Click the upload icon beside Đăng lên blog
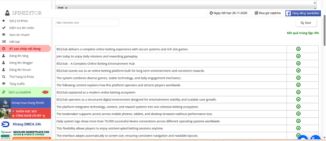The width and height of the screenshot is (326, 141). (x=4, y=56)
